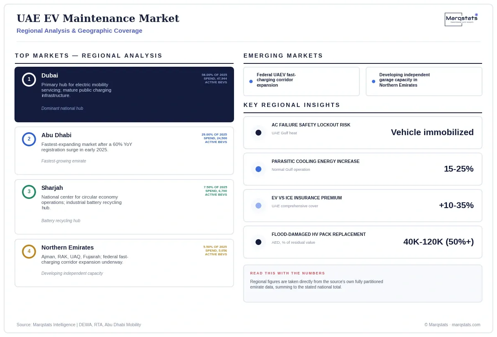Image resolution: width=497 pixels, height=337 pixels.
Task: Click the 'Vehicle immobilized' value
Action: 432,132
